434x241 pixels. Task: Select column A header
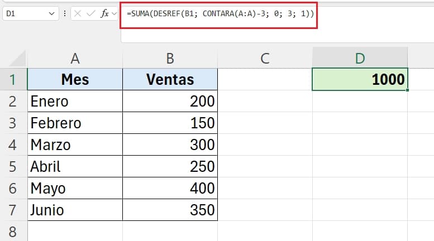coord(75,59)
